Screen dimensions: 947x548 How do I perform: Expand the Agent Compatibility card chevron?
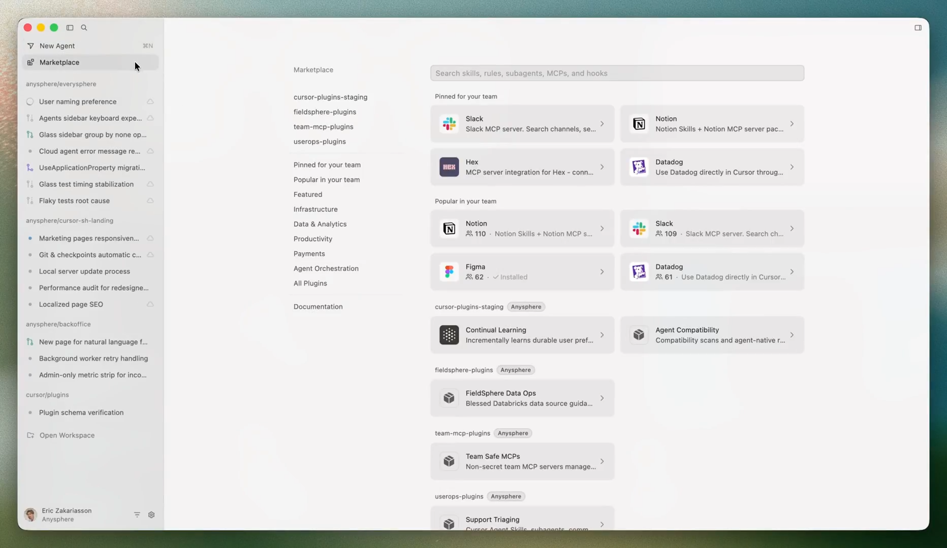click(x=792, y=335)
